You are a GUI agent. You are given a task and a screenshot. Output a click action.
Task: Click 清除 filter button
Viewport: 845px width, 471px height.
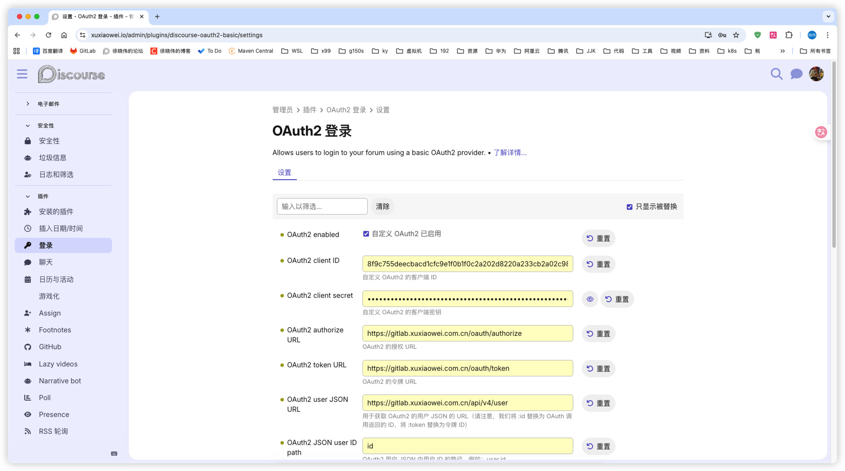point(382,207)
